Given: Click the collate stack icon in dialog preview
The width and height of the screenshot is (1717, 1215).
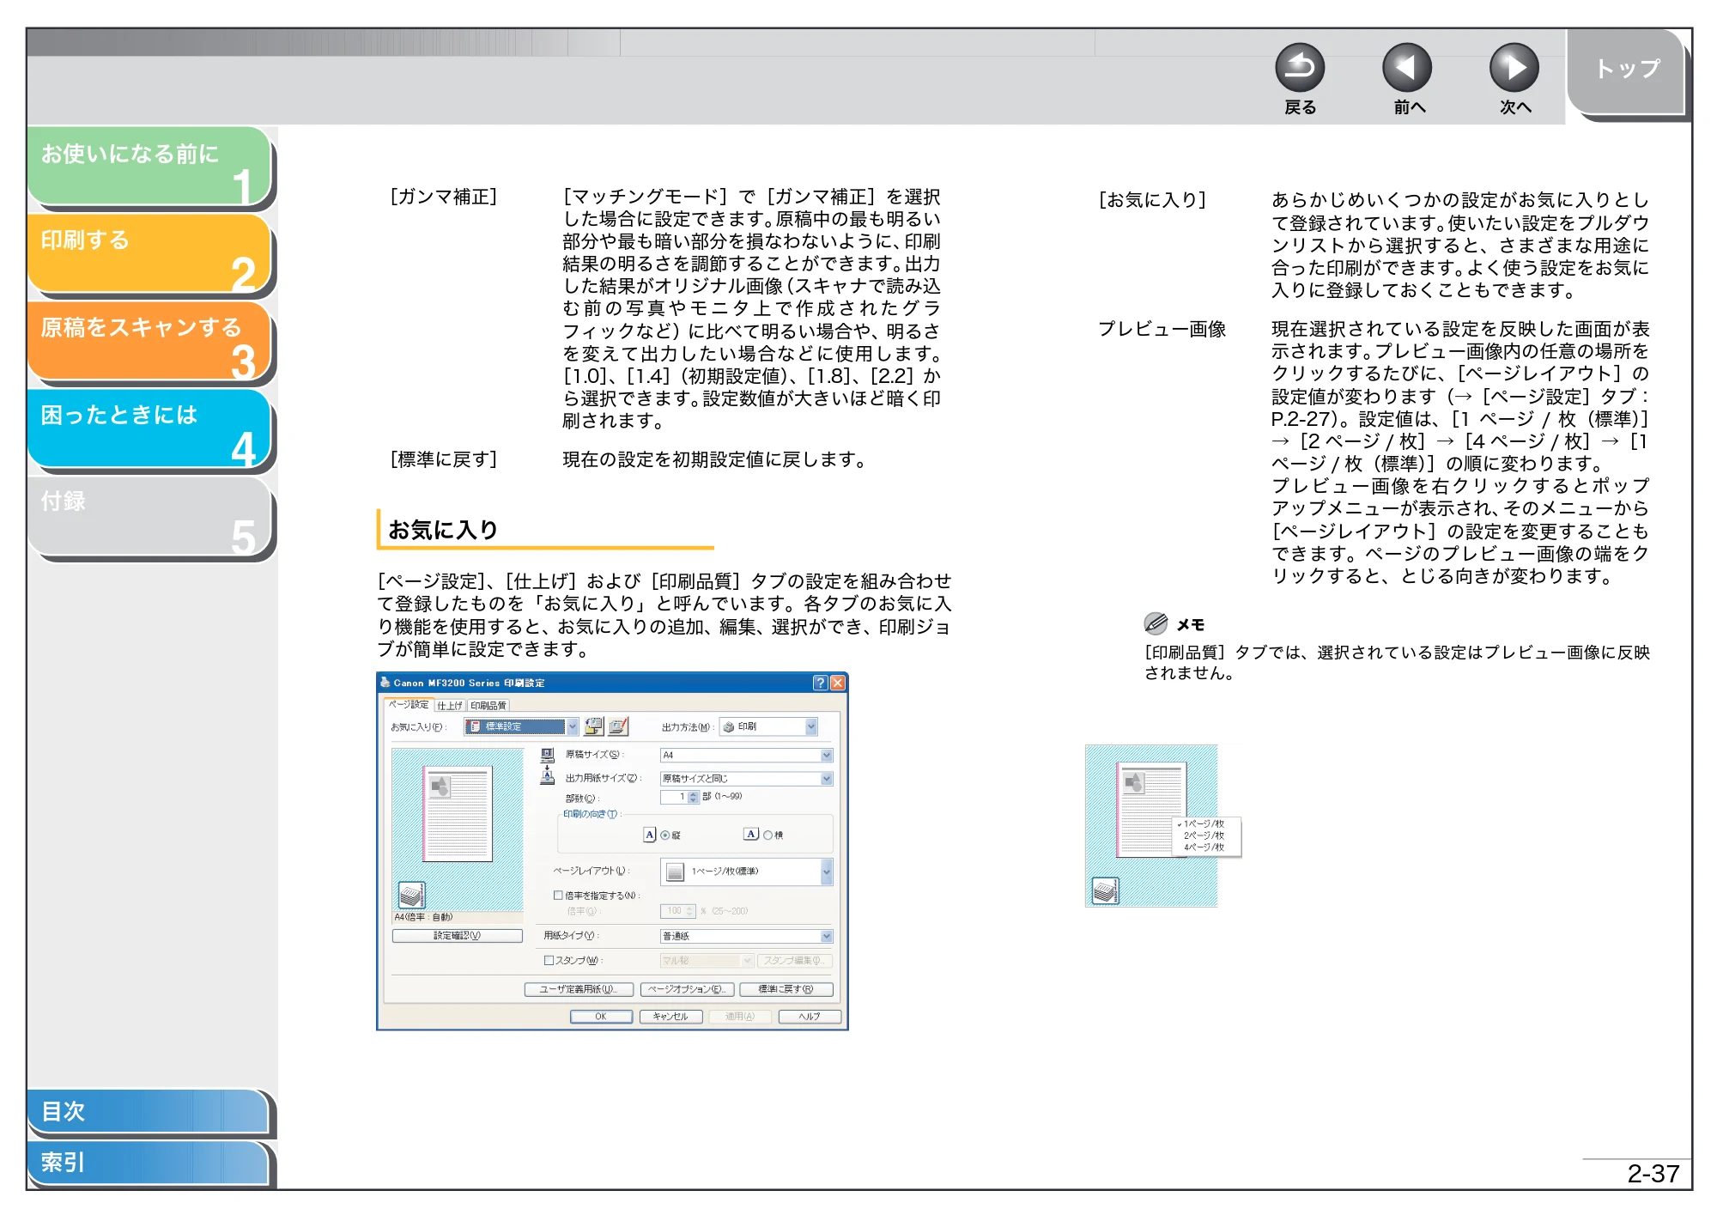Looking at the screenshot, I should (x=412, y=895).
